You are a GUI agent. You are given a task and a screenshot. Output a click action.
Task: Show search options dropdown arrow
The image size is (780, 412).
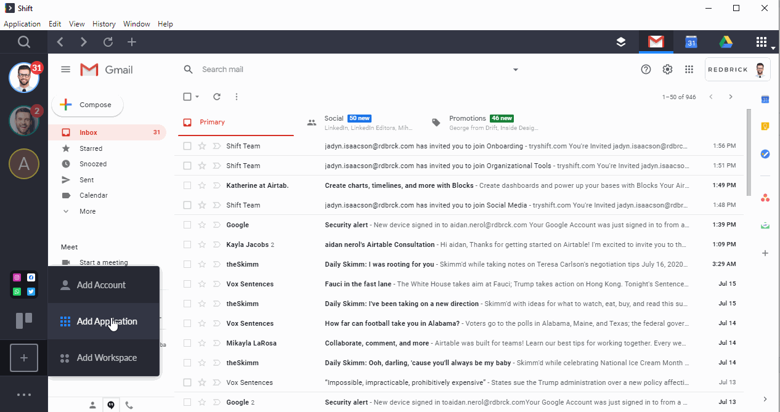pyautogui.click(x=516, y=70)
